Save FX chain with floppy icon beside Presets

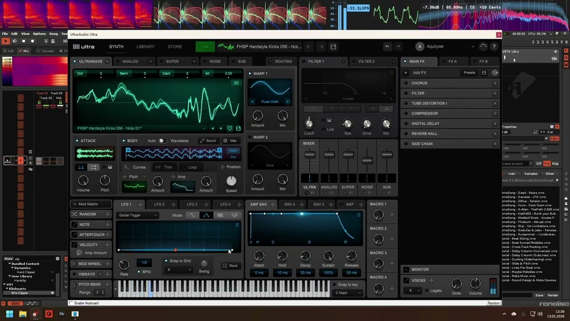pos(484,73)
